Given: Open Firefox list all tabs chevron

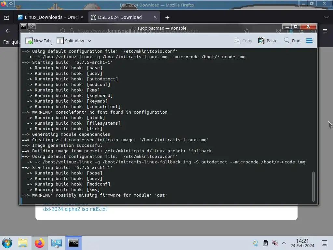Looking at the screenshot, I should (326, 17).
